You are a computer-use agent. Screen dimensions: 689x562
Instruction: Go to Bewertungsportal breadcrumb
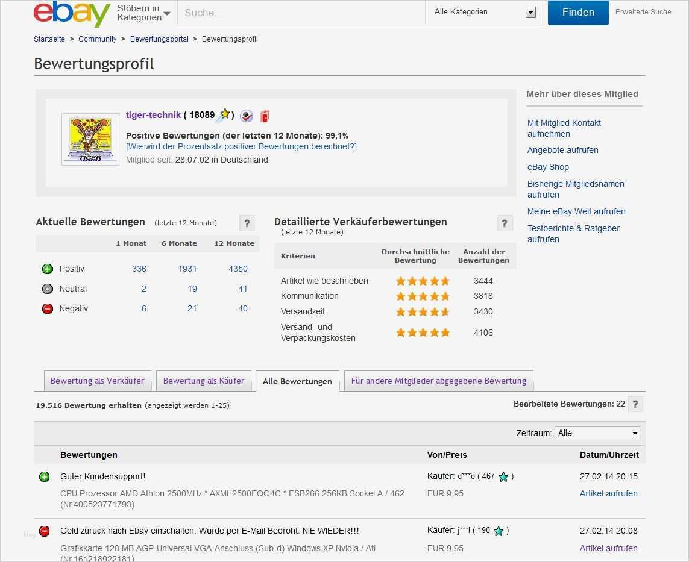pyautogui.click(x=159, y=39)
